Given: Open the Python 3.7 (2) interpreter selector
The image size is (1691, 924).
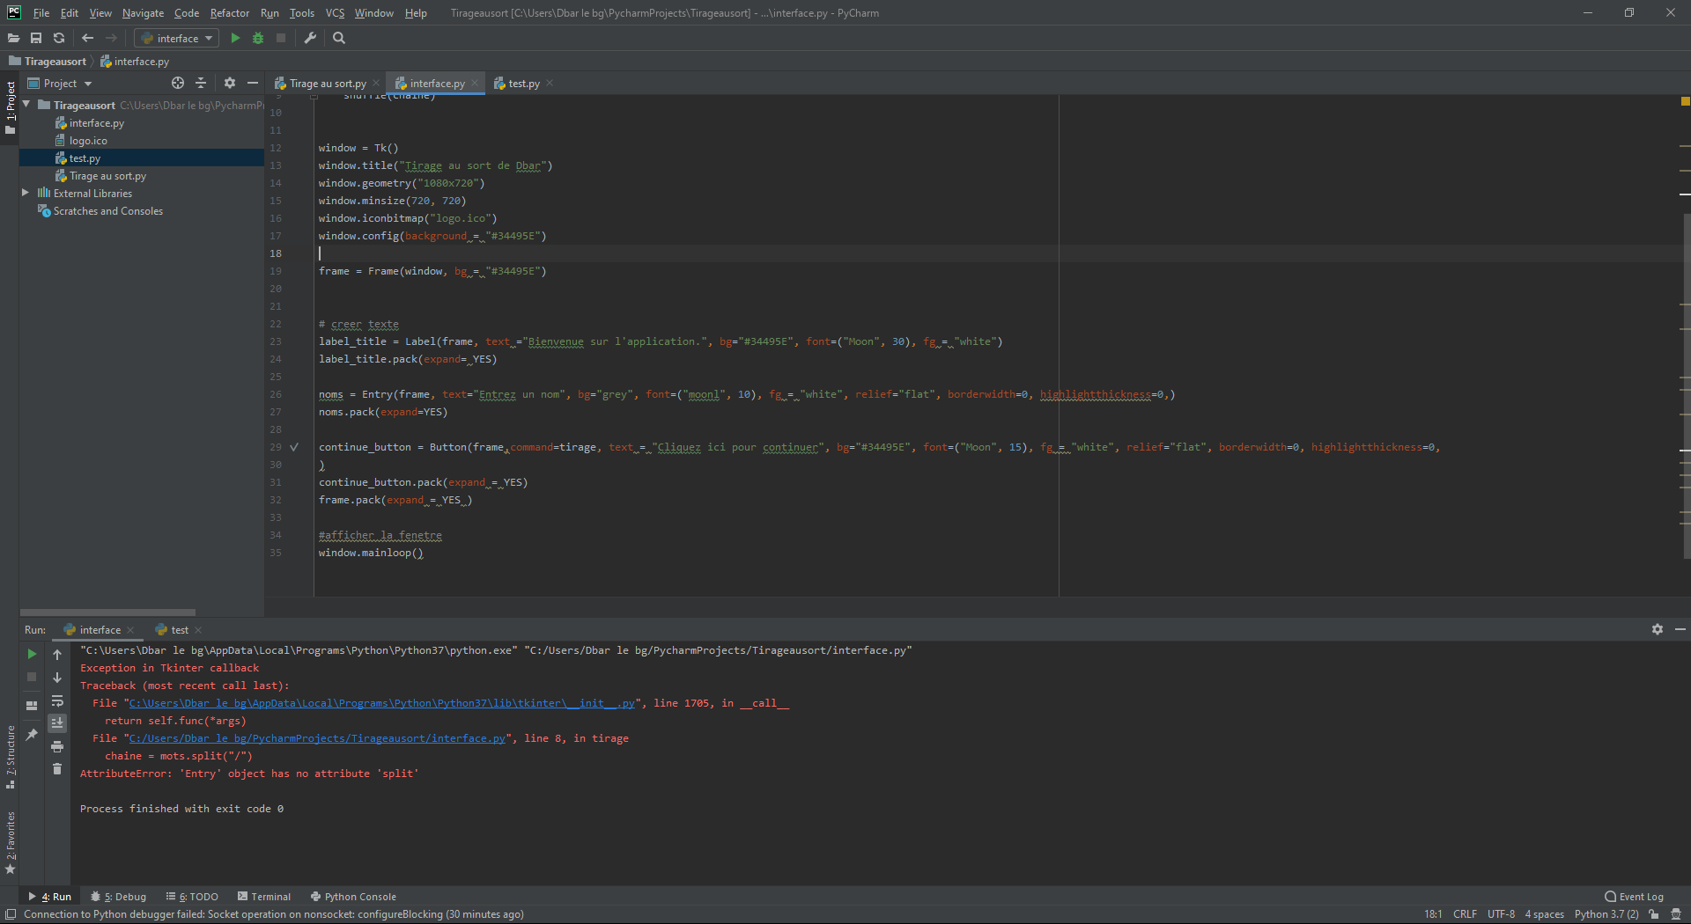Looking at the screenshot, I should [x=1606, y=914].
